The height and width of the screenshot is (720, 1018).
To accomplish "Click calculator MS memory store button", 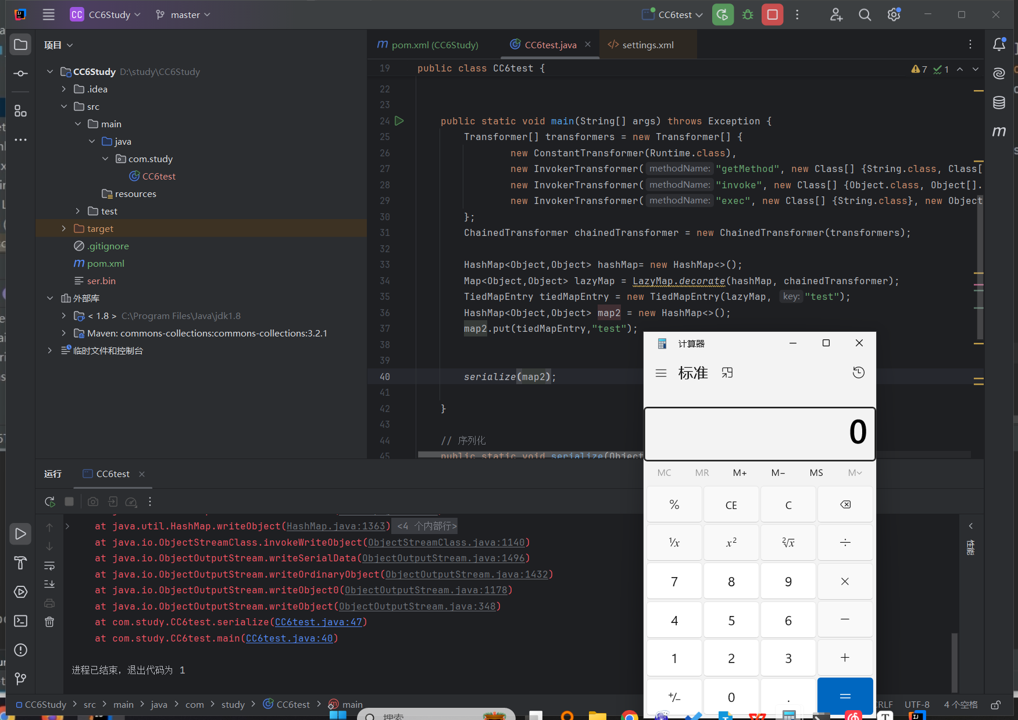I will click(816, 472).
